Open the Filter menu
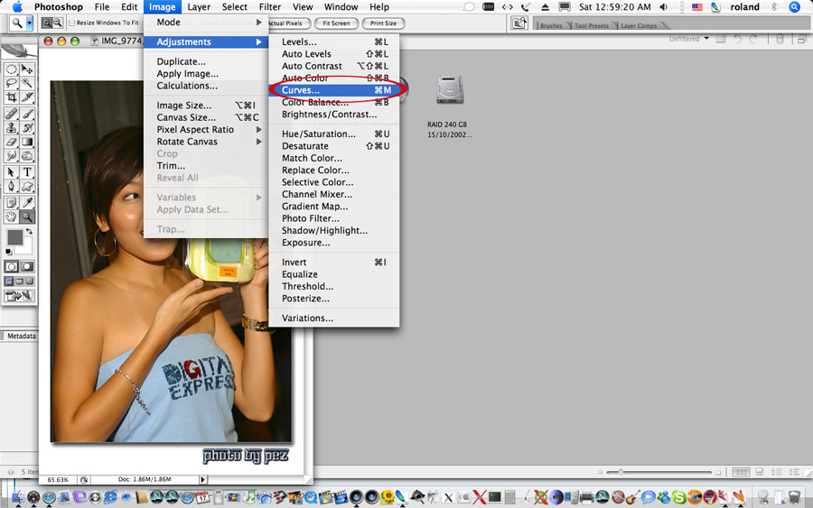The height and width of the screenshot is (508, 813). coord(269,7)
